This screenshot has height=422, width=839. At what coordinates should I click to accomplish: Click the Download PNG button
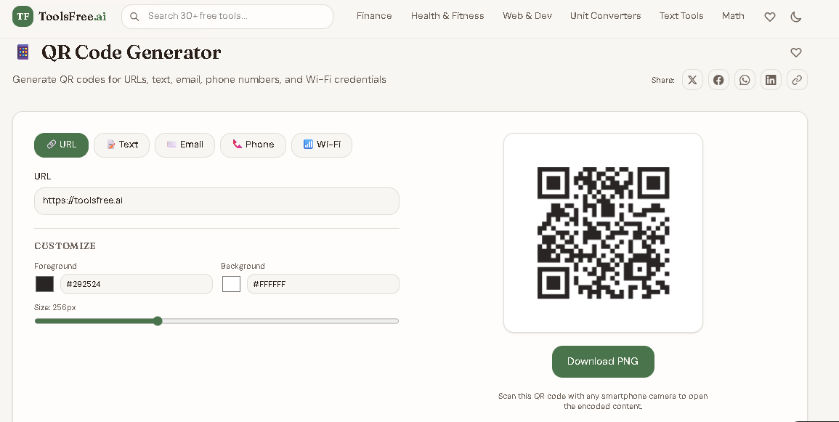pos(603,361)
